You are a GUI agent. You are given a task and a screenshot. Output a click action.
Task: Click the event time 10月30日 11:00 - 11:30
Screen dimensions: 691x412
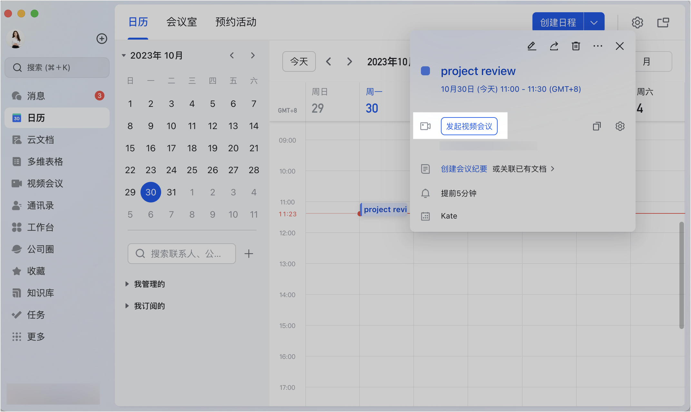tap(511, 89)
